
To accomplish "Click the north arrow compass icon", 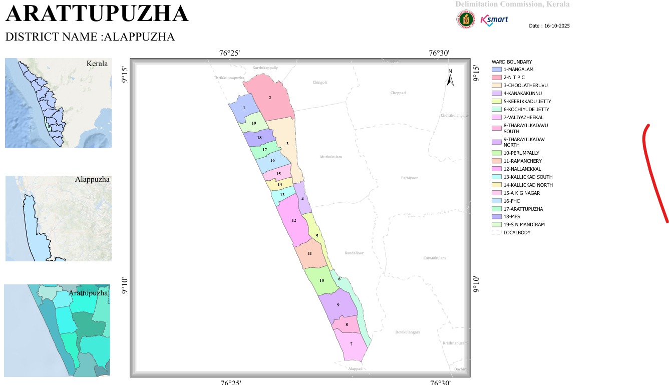I will click(450, 77).
